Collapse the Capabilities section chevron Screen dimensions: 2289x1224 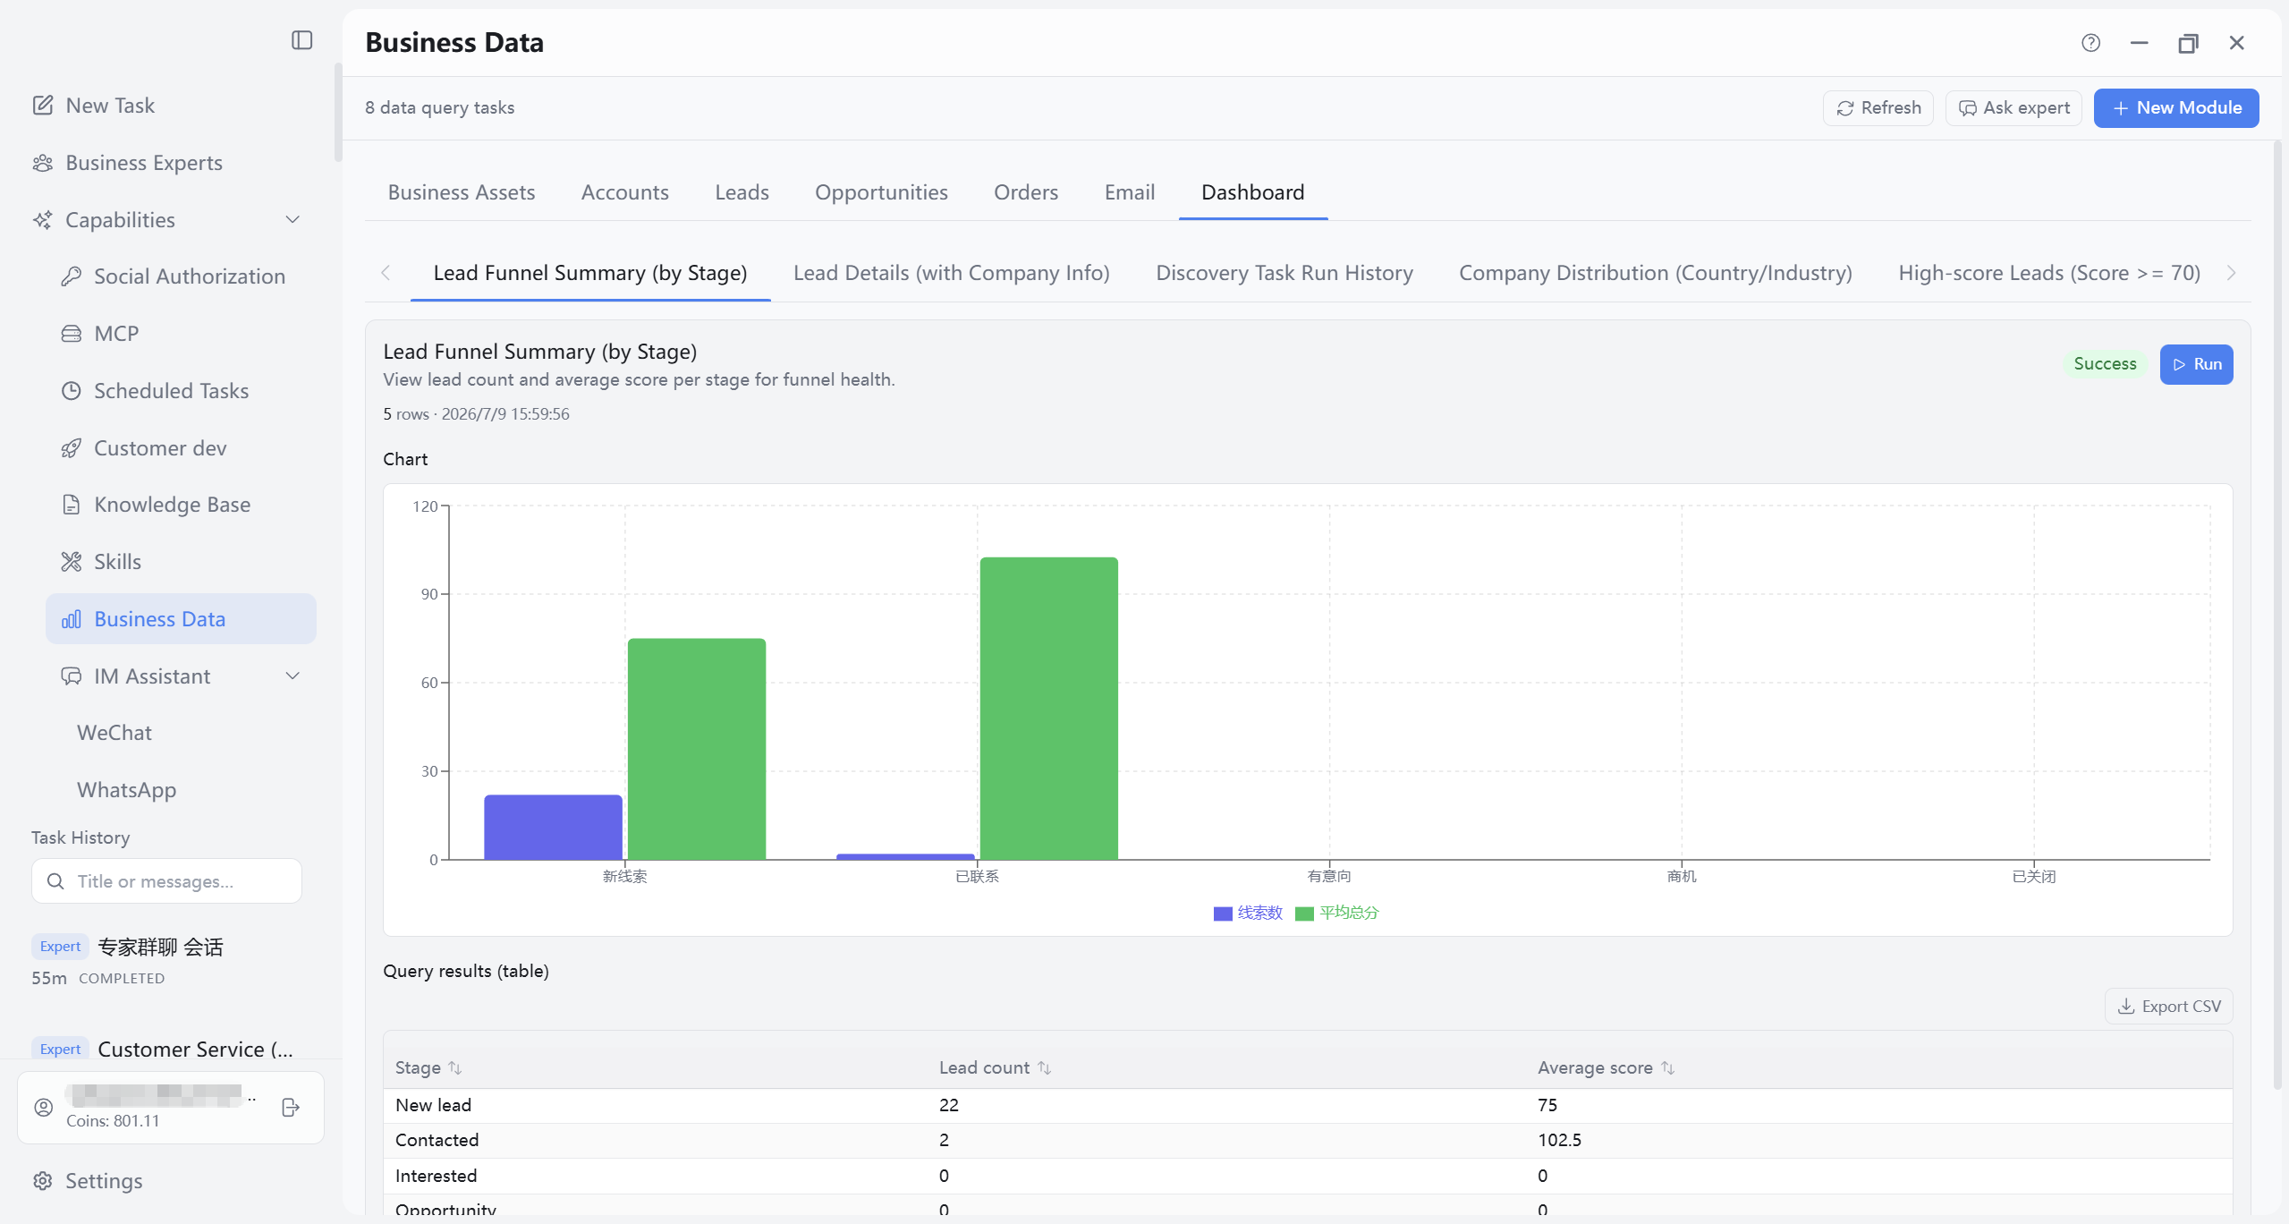click(292, 220)
